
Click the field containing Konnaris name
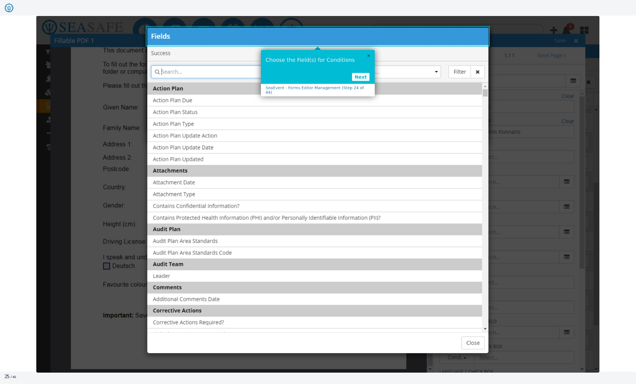click(531, 132)
